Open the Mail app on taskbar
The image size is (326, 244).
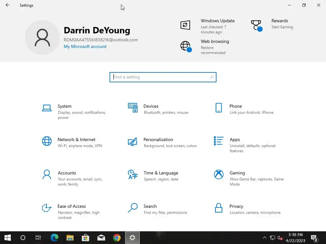pyautogui.click(x=101, y=238)
